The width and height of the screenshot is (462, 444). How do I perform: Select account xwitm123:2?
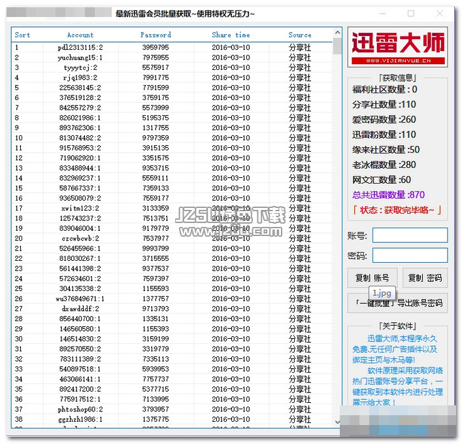[x=80, y=208]
